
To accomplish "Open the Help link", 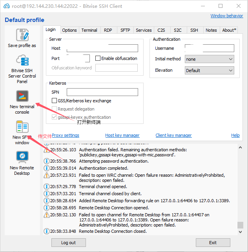I will pos(235,135).
